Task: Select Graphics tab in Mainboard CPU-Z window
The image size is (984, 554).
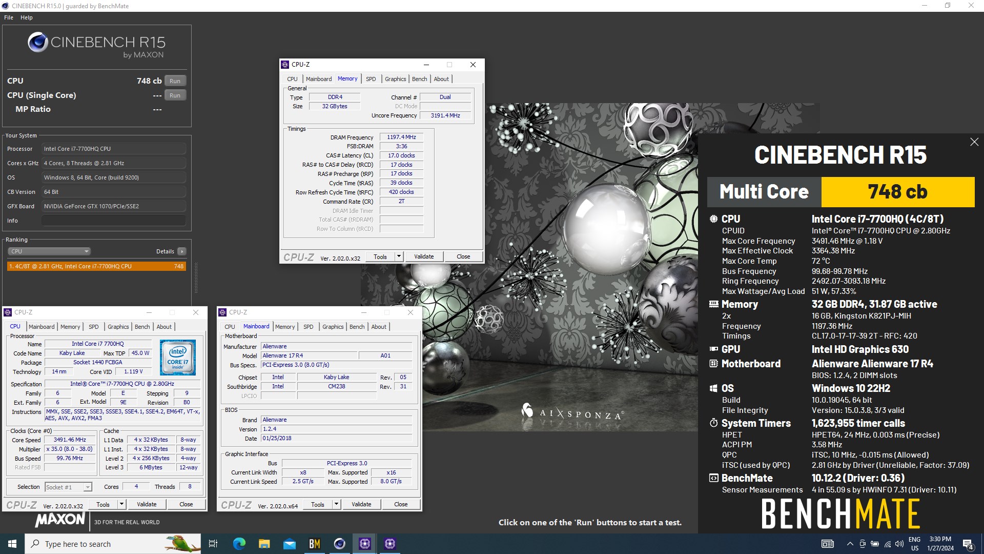Action: pyautogui.click(x=333, y=327)
